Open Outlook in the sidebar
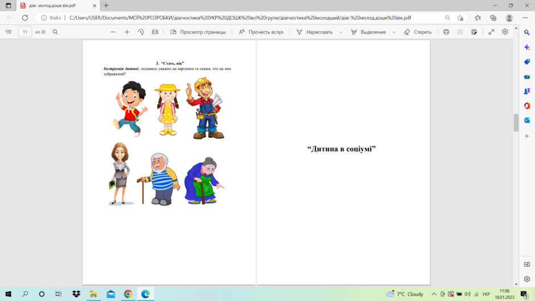Screen dimensions: 535x301 527,120
